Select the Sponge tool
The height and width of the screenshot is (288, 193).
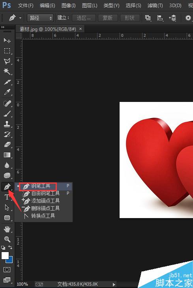point(7,175)
